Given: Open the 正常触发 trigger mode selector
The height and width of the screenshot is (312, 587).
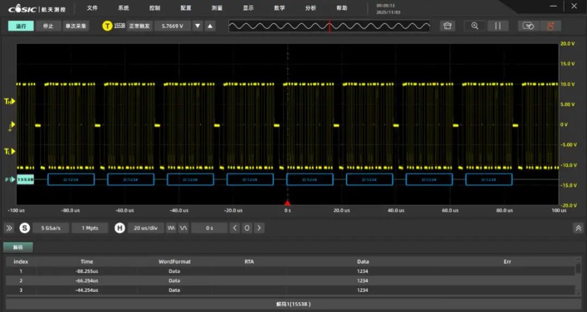Looking at the screenshot, I should point(139,26).
